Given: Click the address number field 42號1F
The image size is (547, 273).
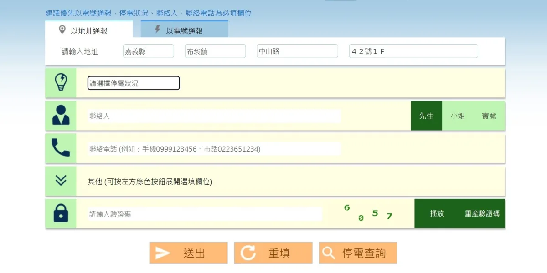Looking at the screenshot, I should click(413, 51).
